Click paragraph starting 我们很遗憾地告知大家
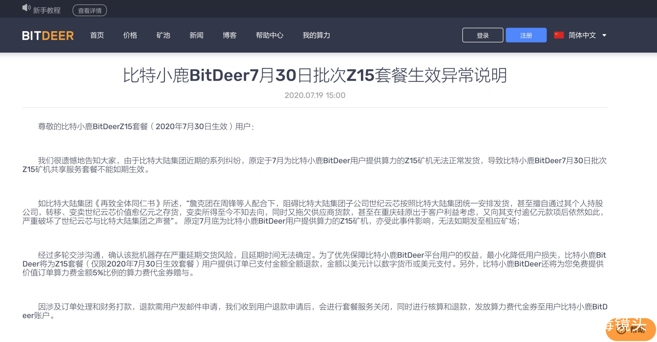The height and width of the screenshot is (342, 657). click(315, 165)
